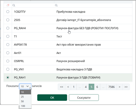Select the radio button for 2505
The image size is (136, 109).
(x=8, y=20)
